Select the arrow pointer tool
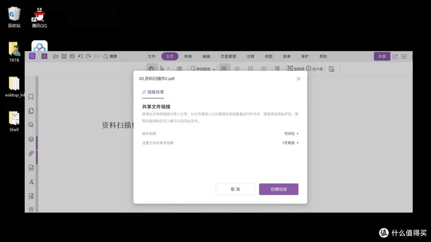Viewport: 431px width, 242px height. (x=162, y=68)
